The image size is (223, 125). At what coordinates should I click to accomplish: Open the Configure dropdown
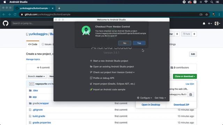[x=145, y=98]
